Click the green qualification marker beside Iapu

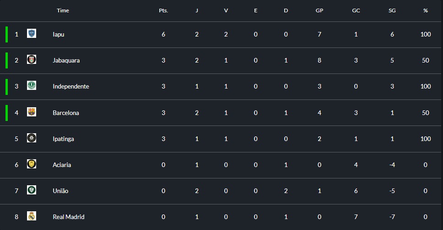6,34
